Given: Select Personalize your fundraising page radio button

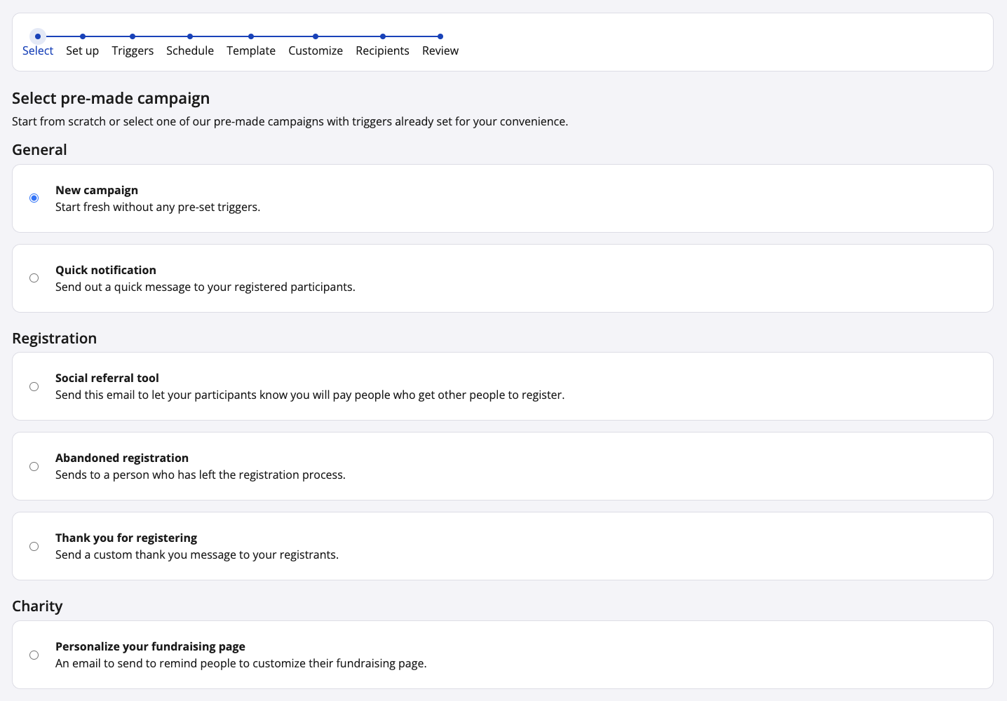Looking at the screenshot, I should pyautogui.click(x=34, y=655).
